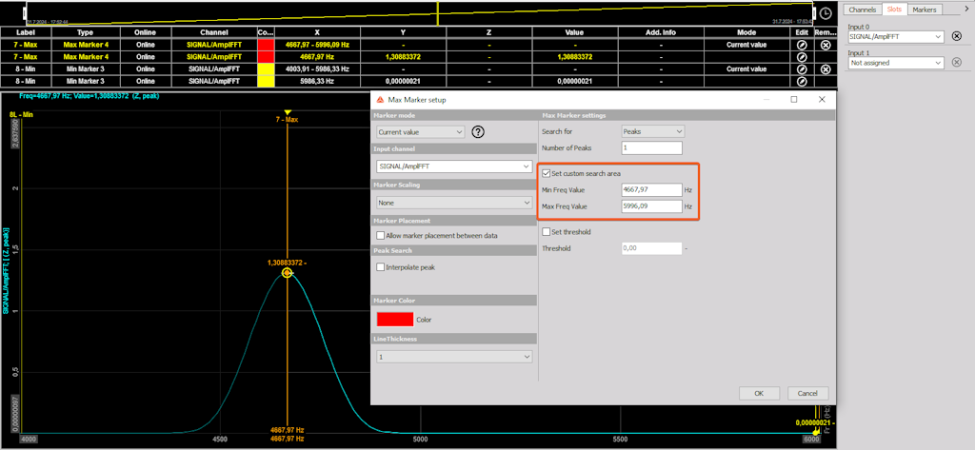Click the 8L - Min label on the graph
Image resolution: width=975 pixels, height=450 pixels.
pos(21,115)
